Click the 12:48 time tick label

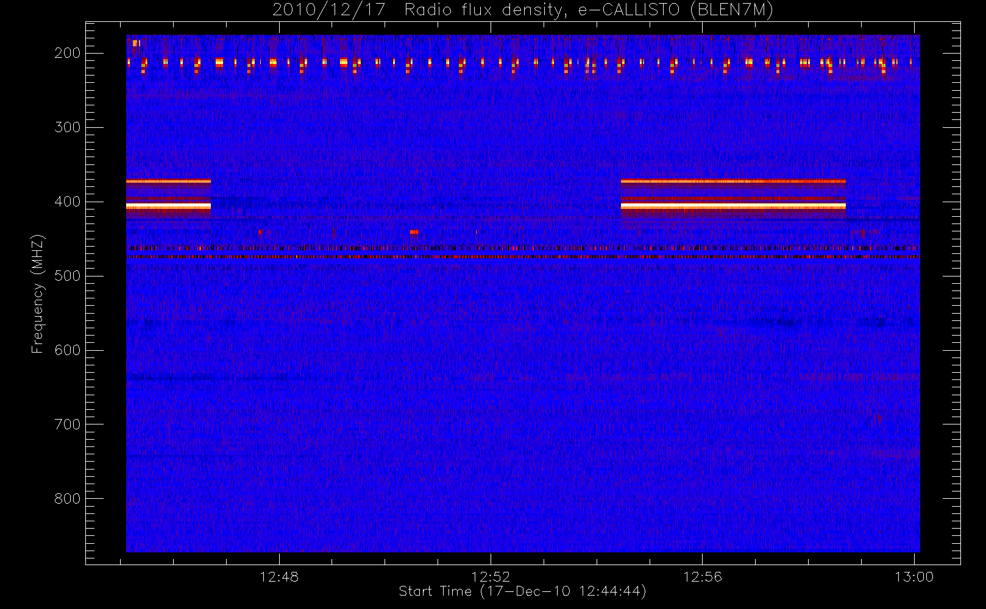click(x=279, y=577)
